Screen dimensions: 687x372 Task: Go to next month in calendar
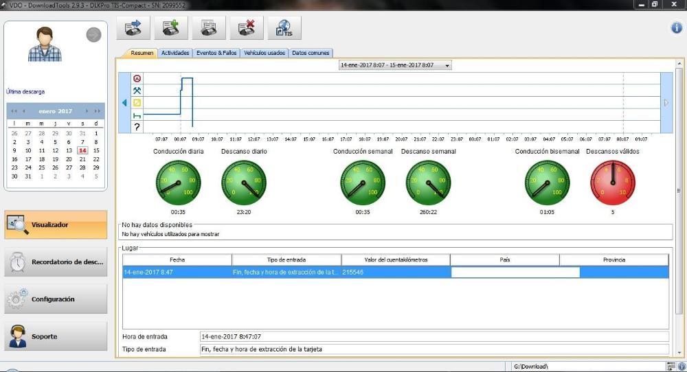tap(87, 111)
